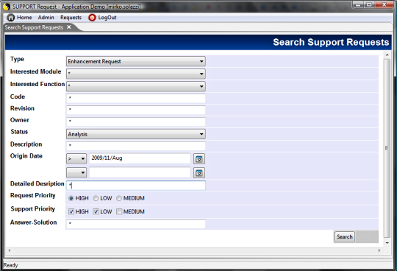
Task: Close the Search Support Requests tab
Action: [69, 27]
